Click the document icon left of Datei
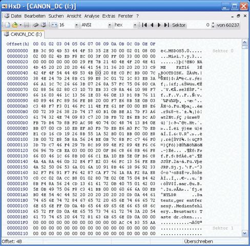Viewport: 250px width, 246px height. tap(7, 16)
